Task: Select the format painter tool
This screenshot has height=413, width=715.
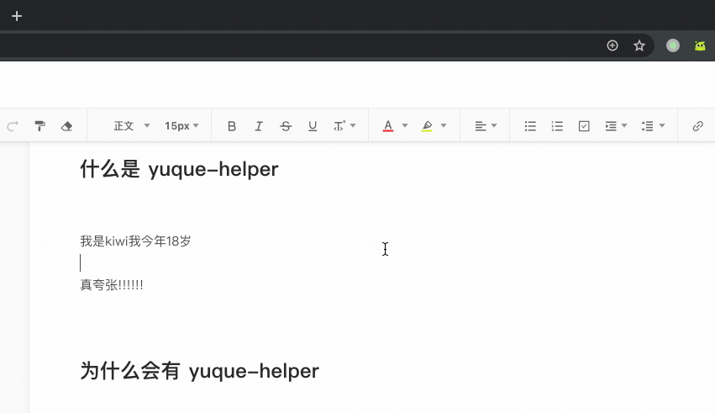Action: pyautogui.click(x=39, y=126)
